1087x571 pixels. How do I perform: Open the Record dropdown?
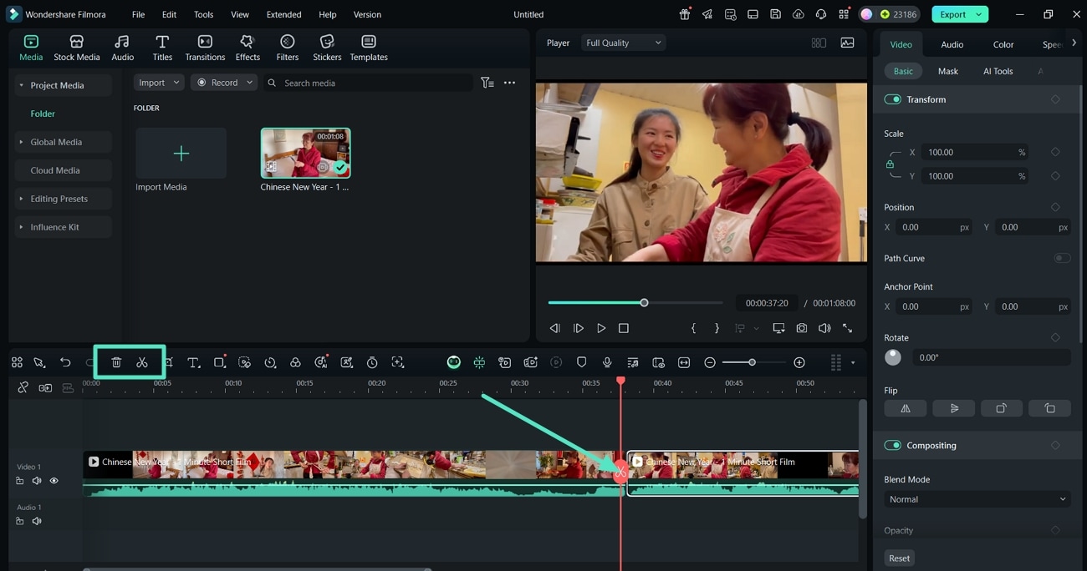coord(223,83)
